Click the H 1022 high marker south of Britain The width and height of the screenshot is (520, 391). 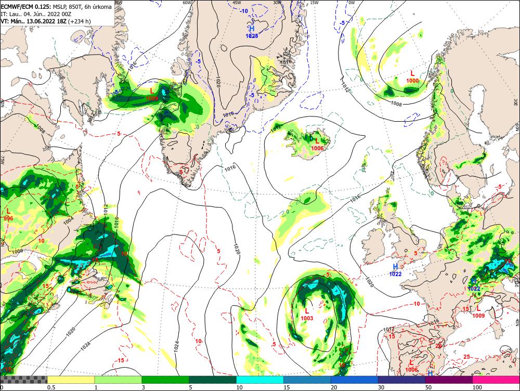(x=395, y=270)
